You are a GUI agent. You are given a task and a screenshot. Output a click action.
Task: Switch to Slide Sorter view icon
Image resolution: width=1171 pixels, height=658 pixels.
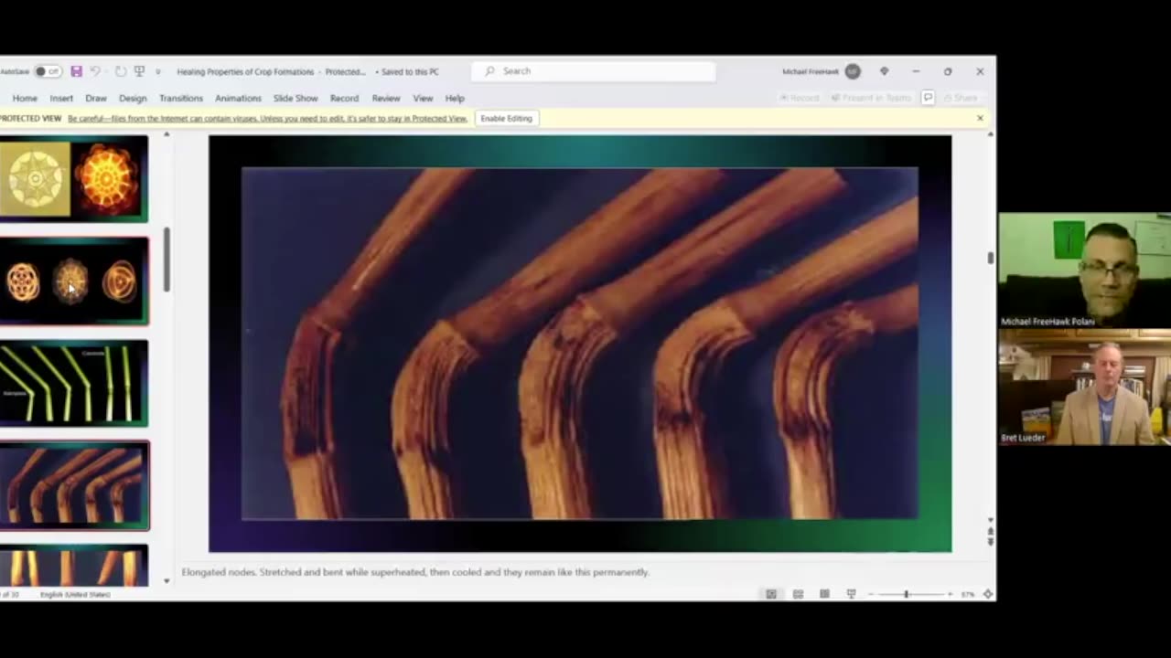point(798,594)
